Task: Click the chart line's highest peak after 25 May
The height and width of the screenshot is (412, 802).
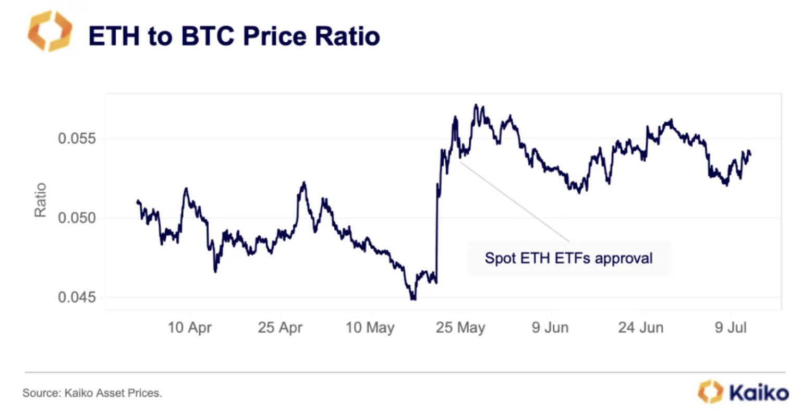Action: click(476, 105)
